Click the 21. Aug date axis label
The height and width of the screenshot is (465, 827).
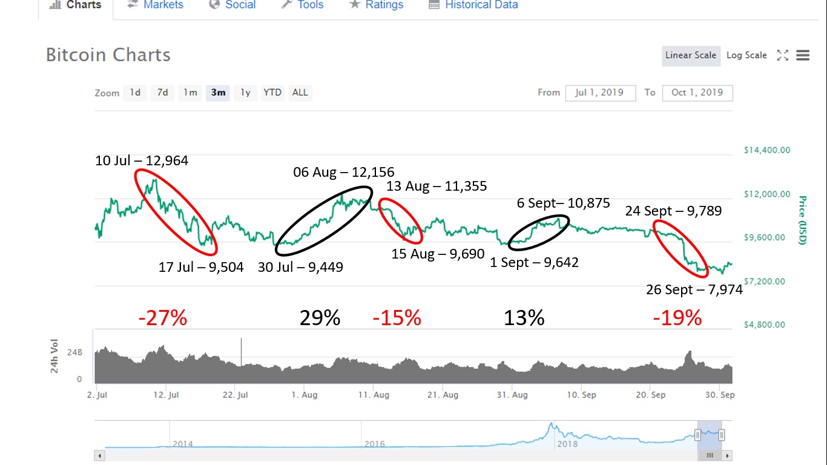443,395
